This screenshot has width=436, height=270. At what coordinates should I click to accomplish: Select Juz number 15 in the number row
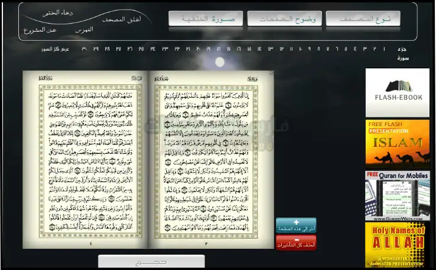click(249, 49)
